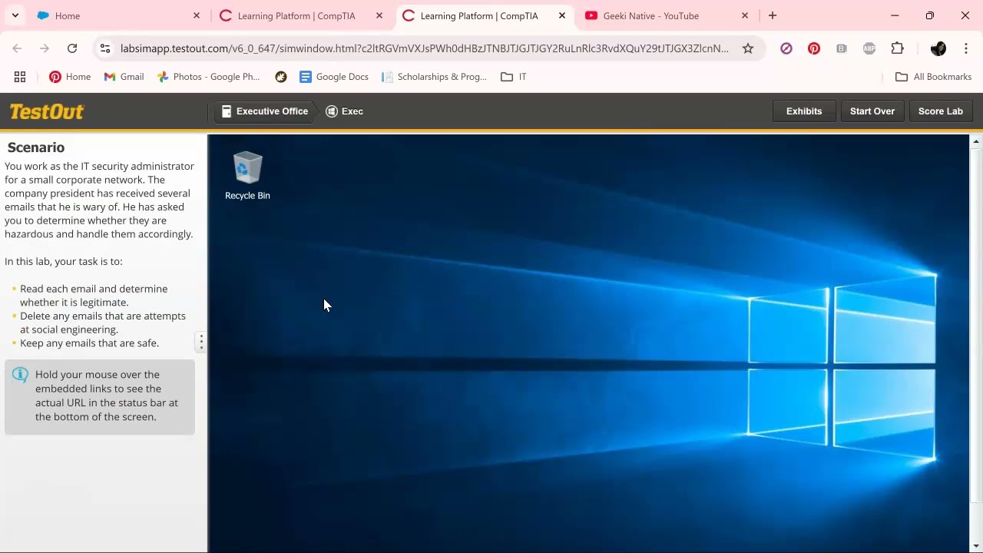Open the red blocker extension icon

point(786,48)
